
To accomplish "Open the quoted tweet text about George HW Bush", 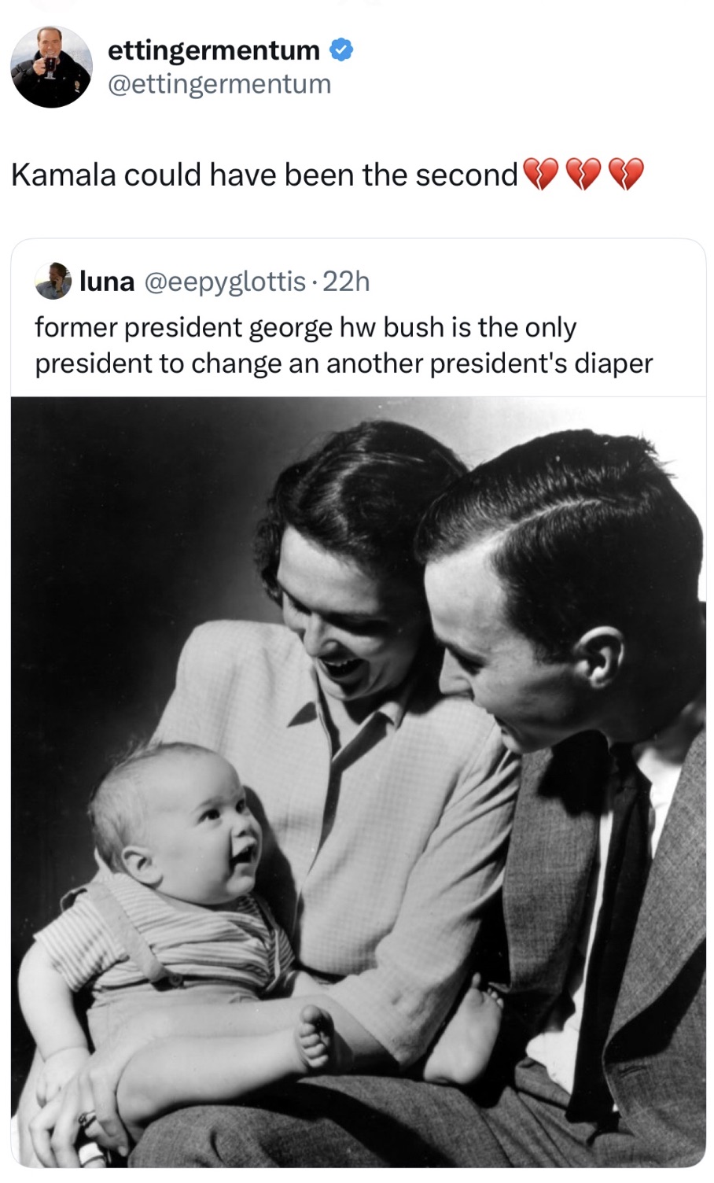I will click(344, 345).
